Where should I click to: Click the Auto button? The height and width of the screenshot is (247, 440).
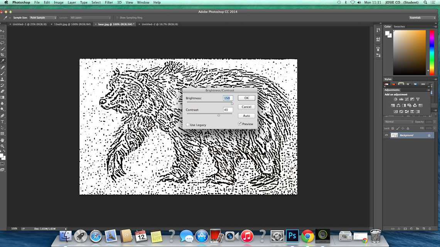tap(246, 116)
